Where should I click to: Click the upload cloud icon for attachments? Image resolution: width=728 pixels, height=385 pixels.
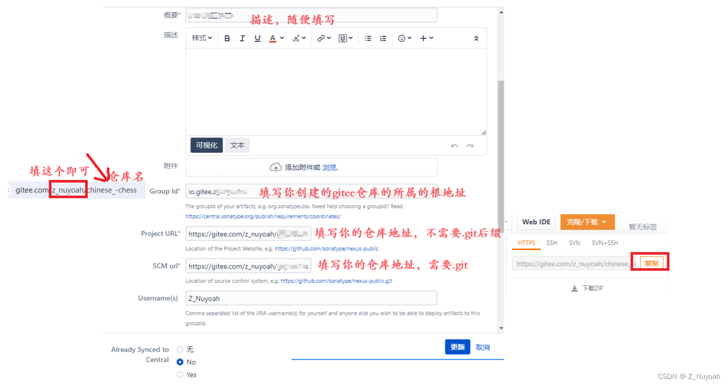point(276,168)
